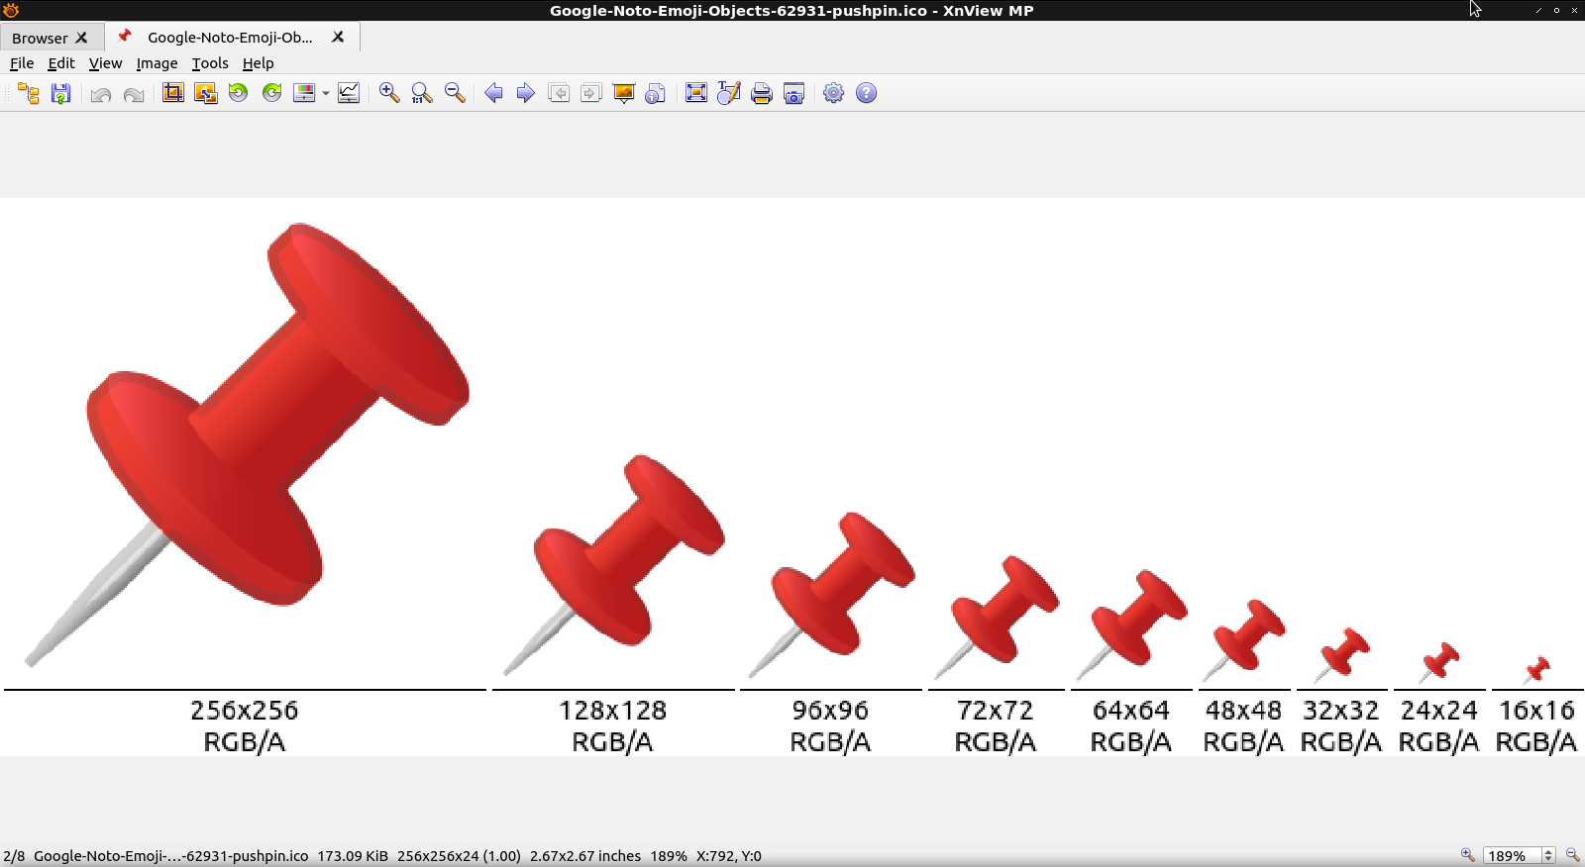This screenshot has height=867, width=1585.
Task: Open the Resize image tool
Action: [x=206, y=93]
